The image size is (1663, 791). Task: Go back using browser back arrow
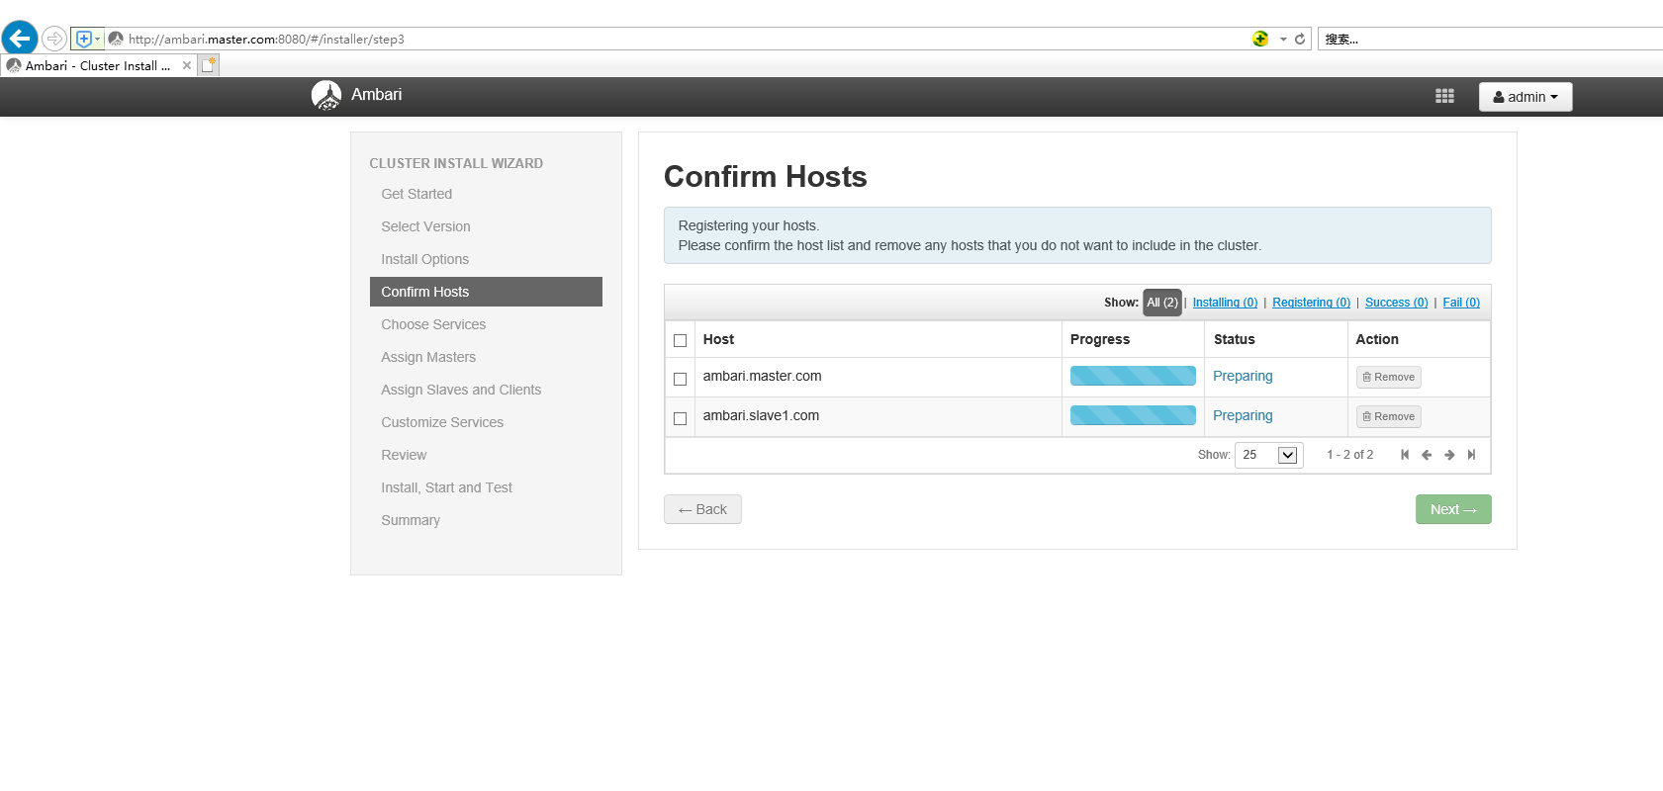pyautogui.click(x=20, y=39)
